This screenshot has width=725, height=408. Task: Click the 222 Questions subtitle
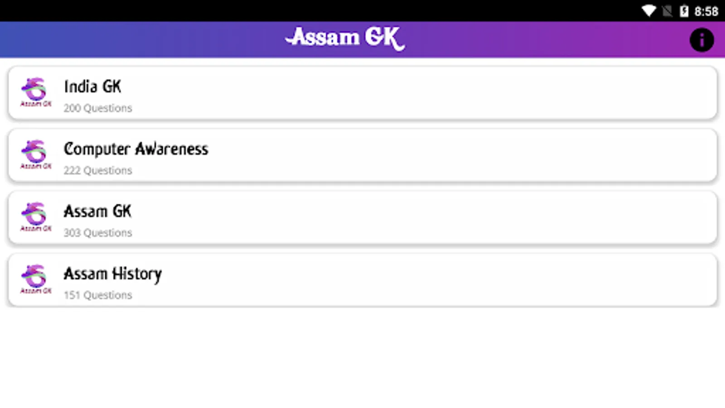point(98,170)
